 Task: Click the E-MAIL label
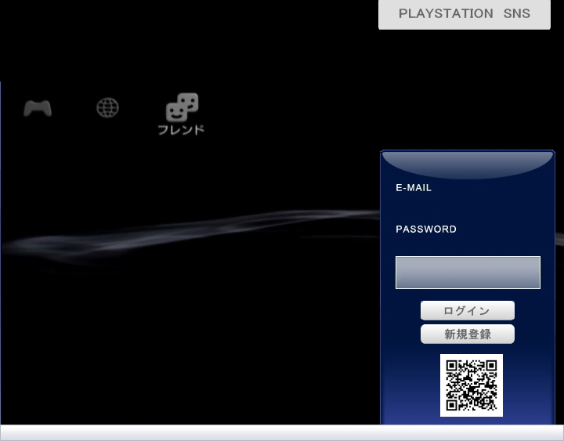(x=414, y=188)
